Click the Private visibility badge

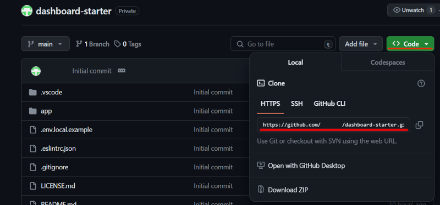(127, 11)
